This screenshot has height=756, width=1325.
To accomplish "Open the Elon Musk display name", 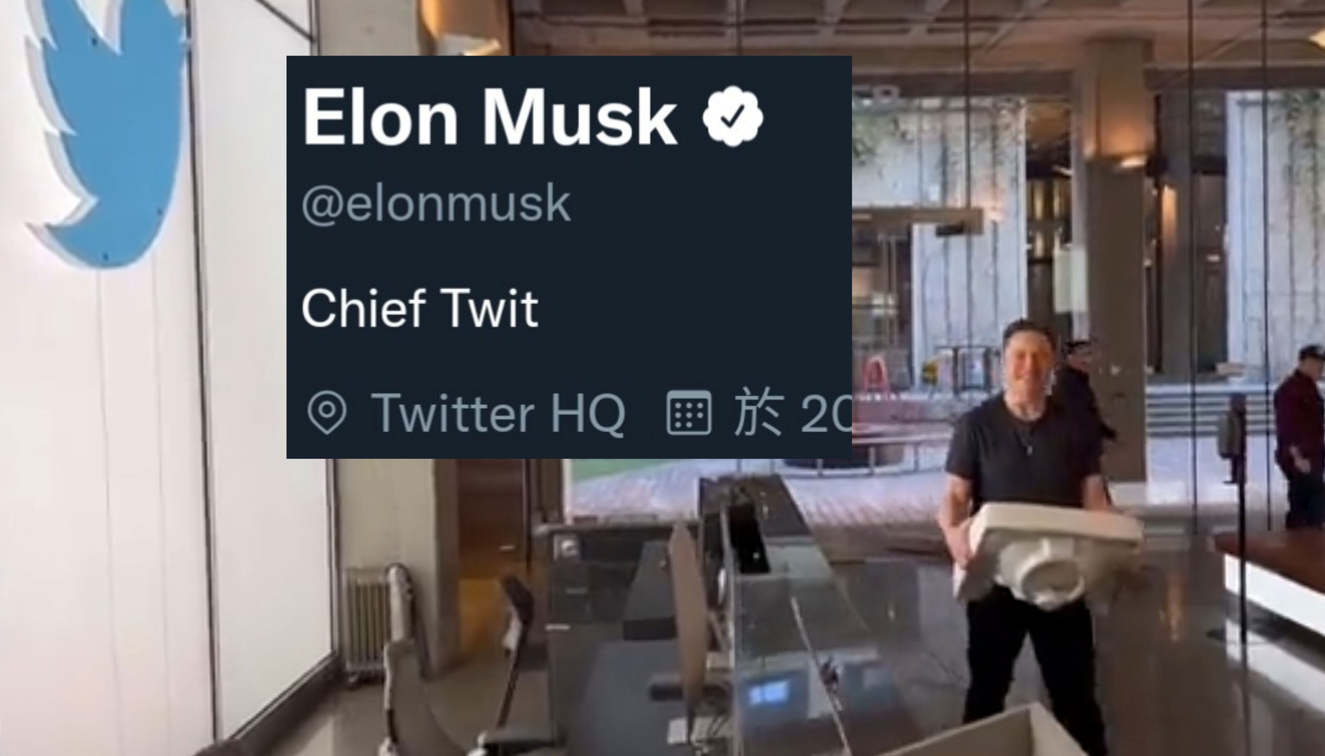I will [490, 117].
